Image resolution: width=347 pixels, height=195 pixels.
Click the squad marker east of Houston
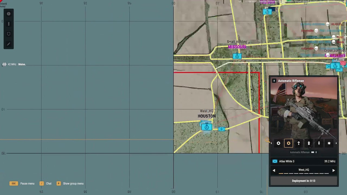(221, 129)
